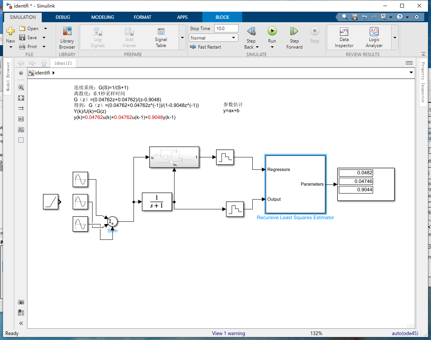Click the undo arrow in quick access
This screenshot has height=340, width=431.
point(364,17)
